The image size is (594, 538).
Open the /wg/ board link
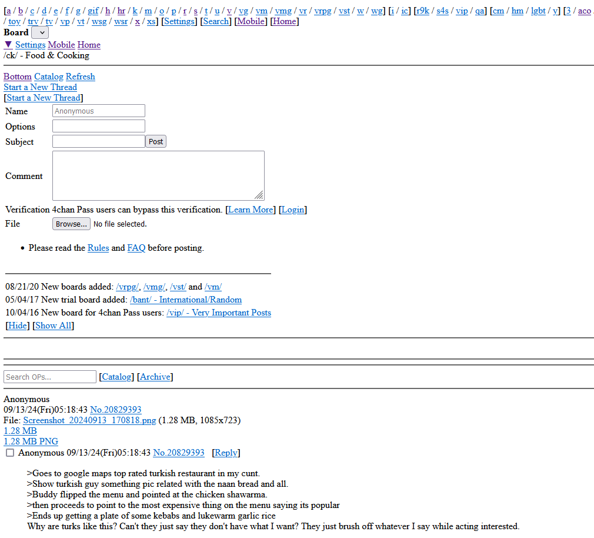(376, 11)
